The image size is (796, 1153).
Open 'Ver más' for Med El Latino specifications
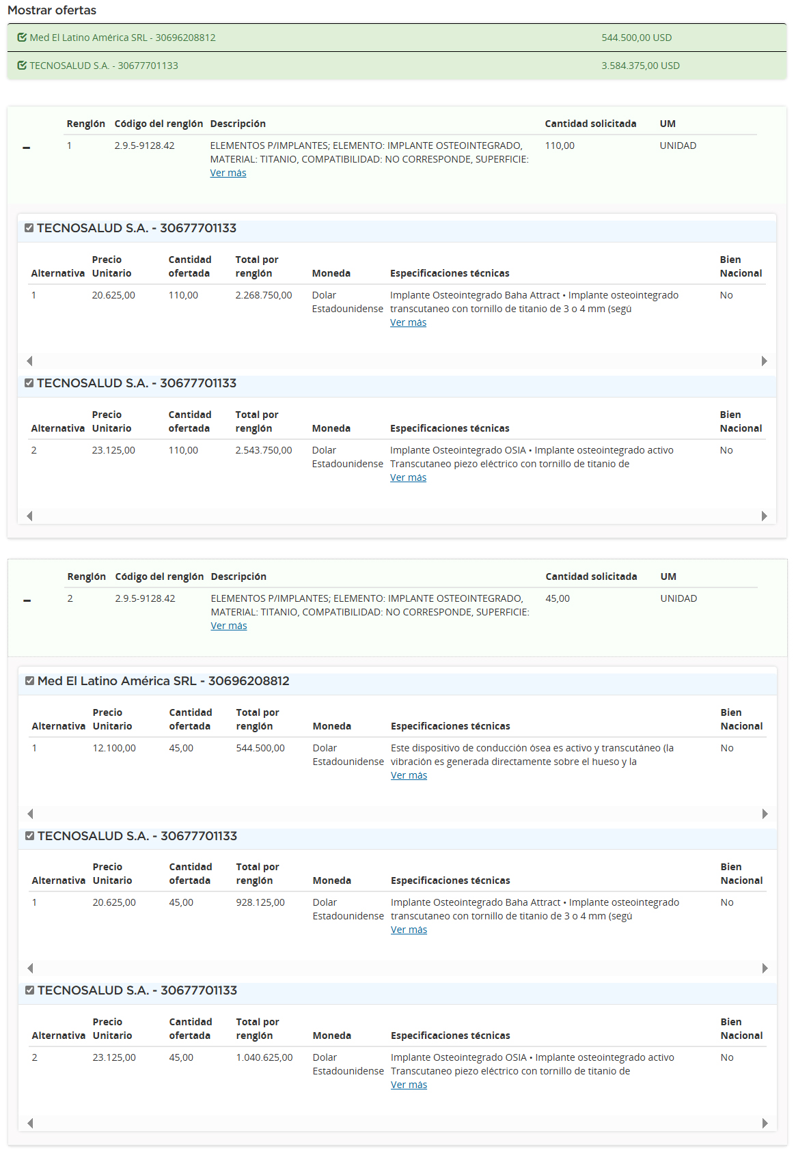tap(409, 775)
